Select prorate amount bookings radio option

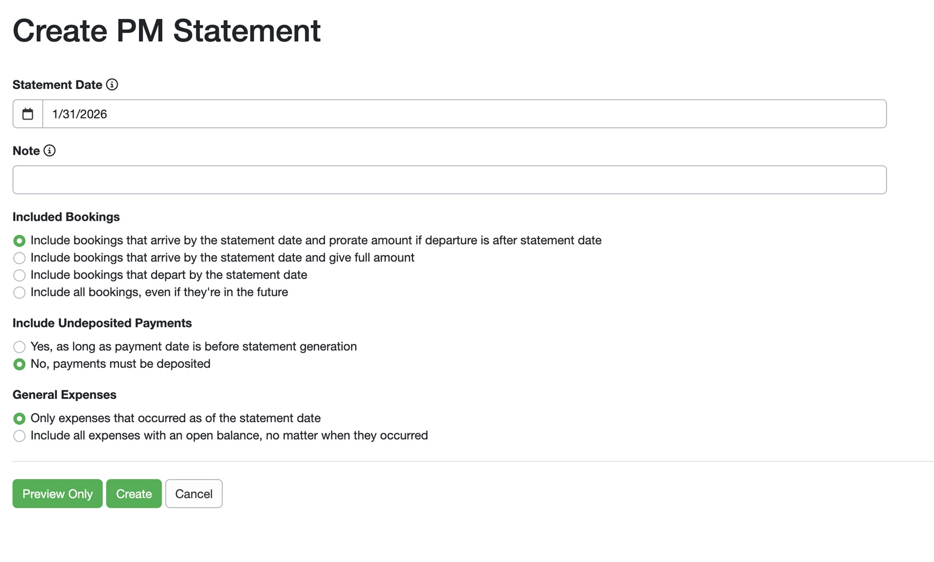19,241
